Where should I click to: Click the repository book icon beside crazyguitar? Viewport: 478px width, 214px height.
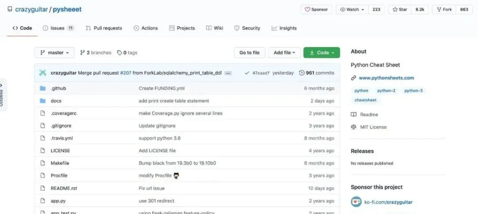tap(10, 9)
